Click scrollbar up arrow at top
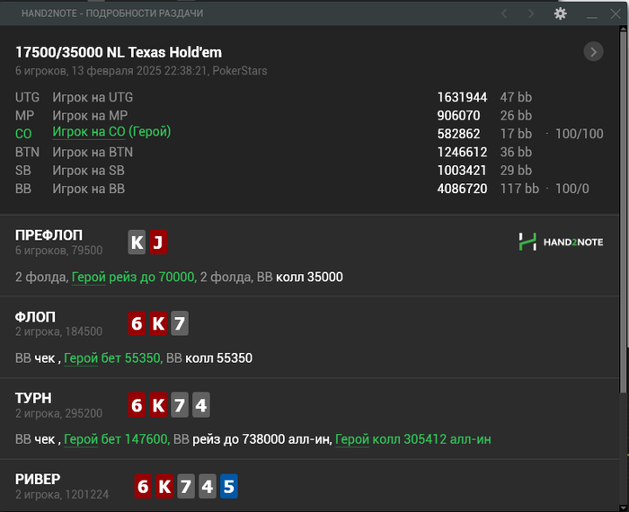Viewport: 629px width, 512px height. [x=623, y=29]
